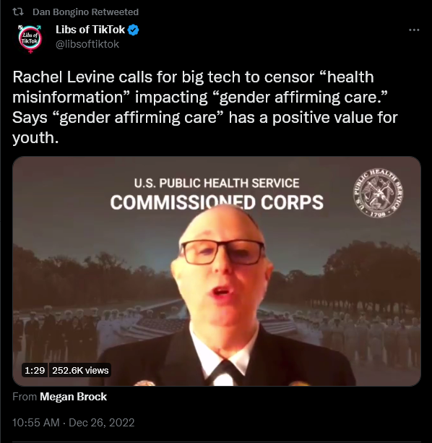Click the 1:29 video duration badge

[35, 370]
